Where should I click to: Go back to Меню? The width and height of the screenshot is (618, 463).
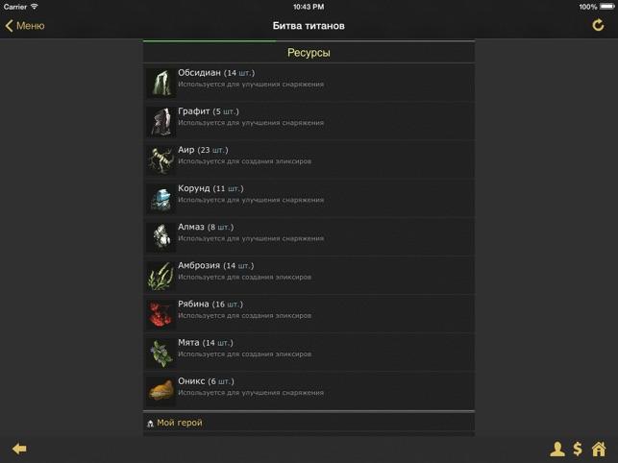pos(25,26)
